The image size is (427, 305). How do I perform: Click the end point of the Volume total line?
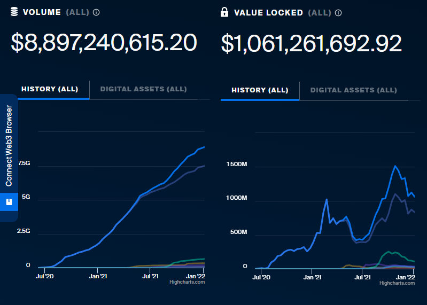pos(204,147)
